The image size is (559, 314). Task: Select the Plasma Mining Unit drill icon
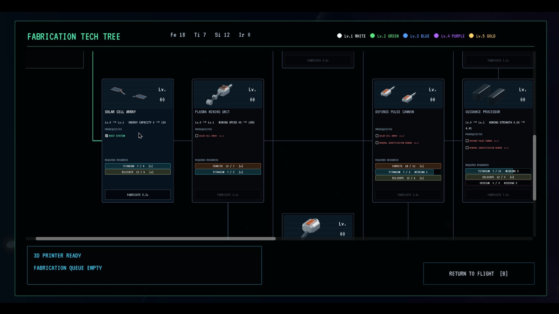[219, 94]
